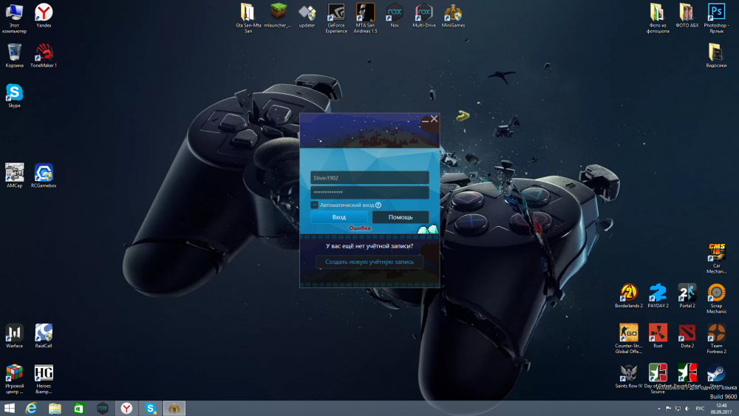Click the username field containing Stivin1902
The height and width of the screenshot is (416, 739).
(x=369, y=177)
